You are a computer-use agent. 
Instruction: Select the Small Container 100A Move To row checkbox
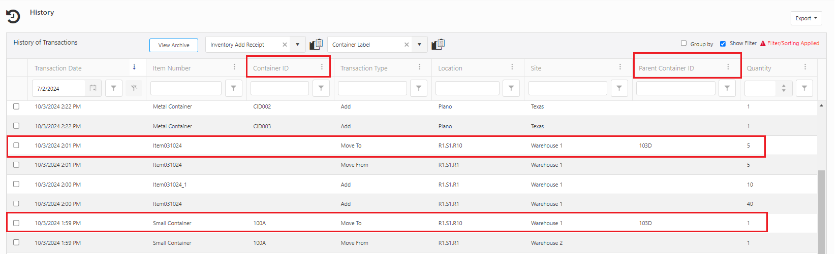point(16,223)
